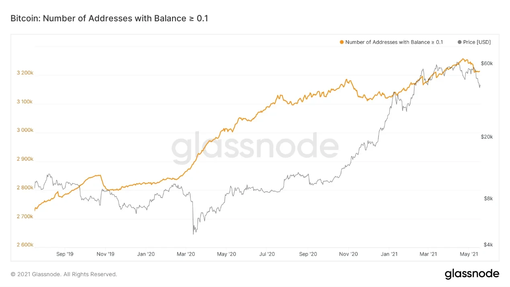
Task: Click the 3 000k left axis label
Action: click(25, 130)
